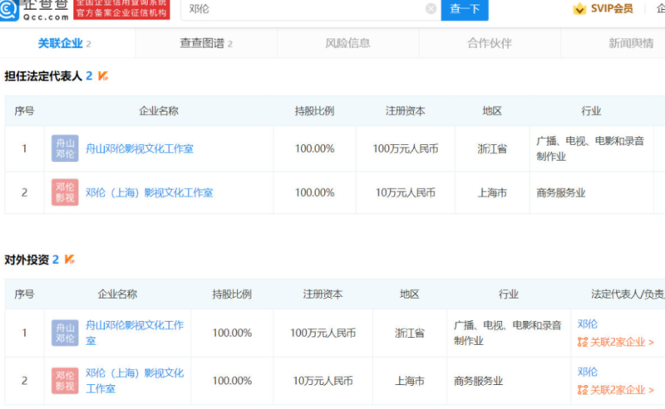Select the 合作伙伴 tab
Screen dimensions: 665x409
click(490, 43)
